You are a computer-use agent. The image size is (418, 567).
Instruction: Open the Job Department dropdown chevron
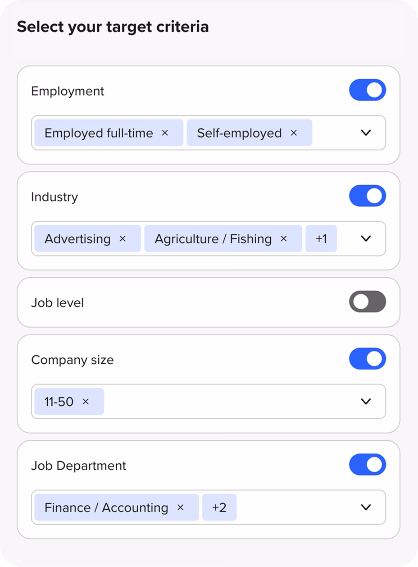[x=366, y=508]
